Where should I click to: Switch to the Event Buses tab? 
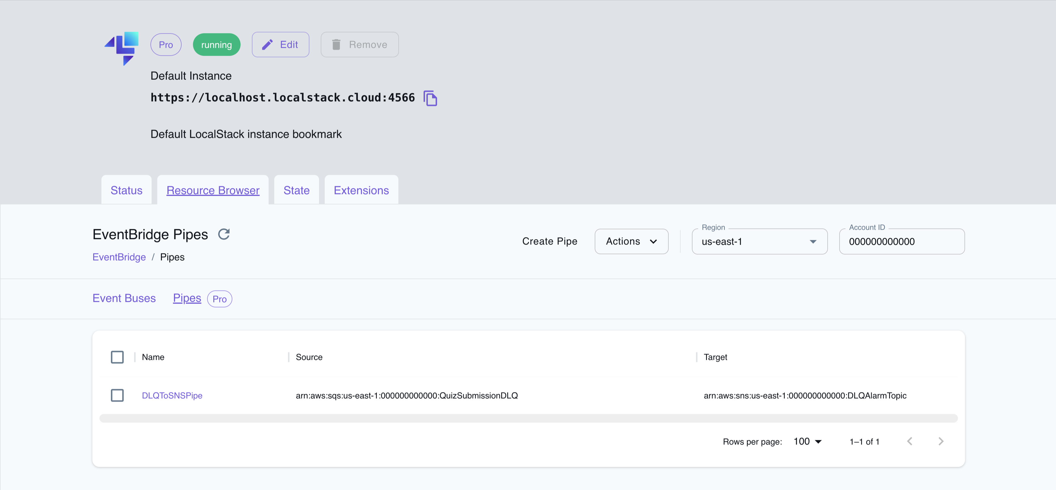(124, 298)
